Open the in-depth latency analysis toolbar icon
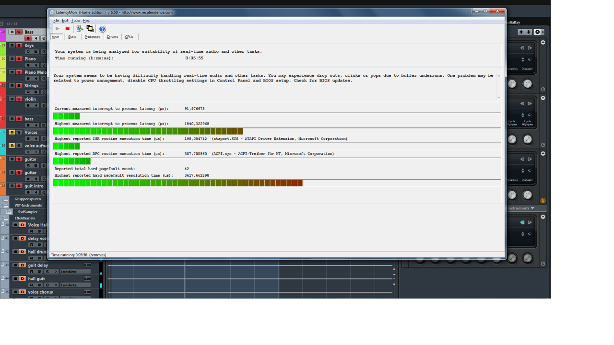This screenshot has height=345, width=614. (x=80, y=29)
